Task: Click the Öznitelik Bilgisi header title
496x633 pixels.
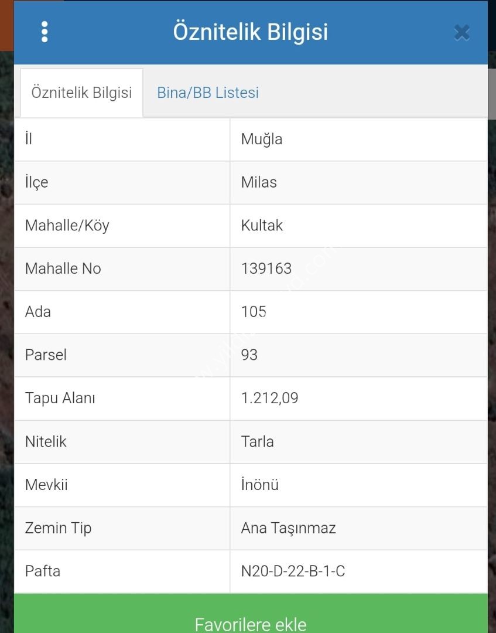Action: pos(251,32)
